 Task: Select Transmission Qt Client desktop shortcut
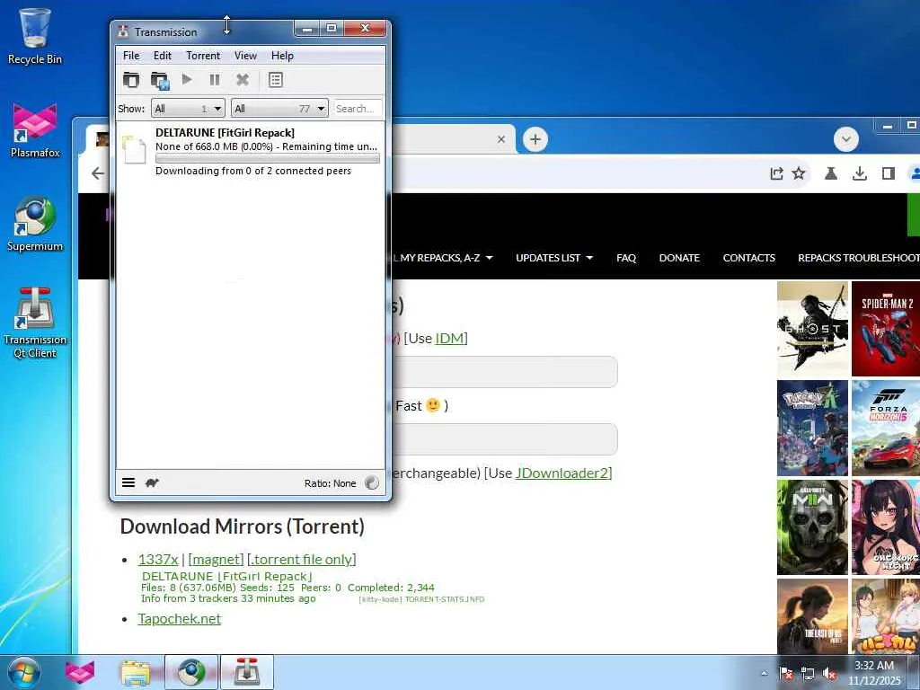point(35,323)
